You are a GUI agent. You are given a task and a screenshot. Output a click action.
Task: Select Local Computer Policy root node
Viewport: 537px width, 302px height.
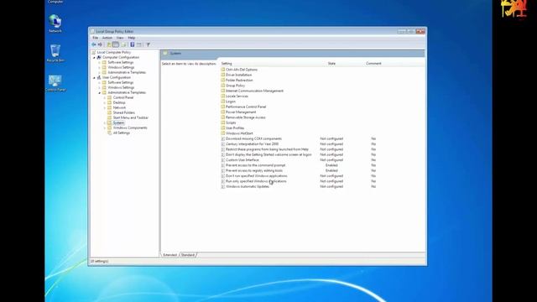(x=114, y=52)
